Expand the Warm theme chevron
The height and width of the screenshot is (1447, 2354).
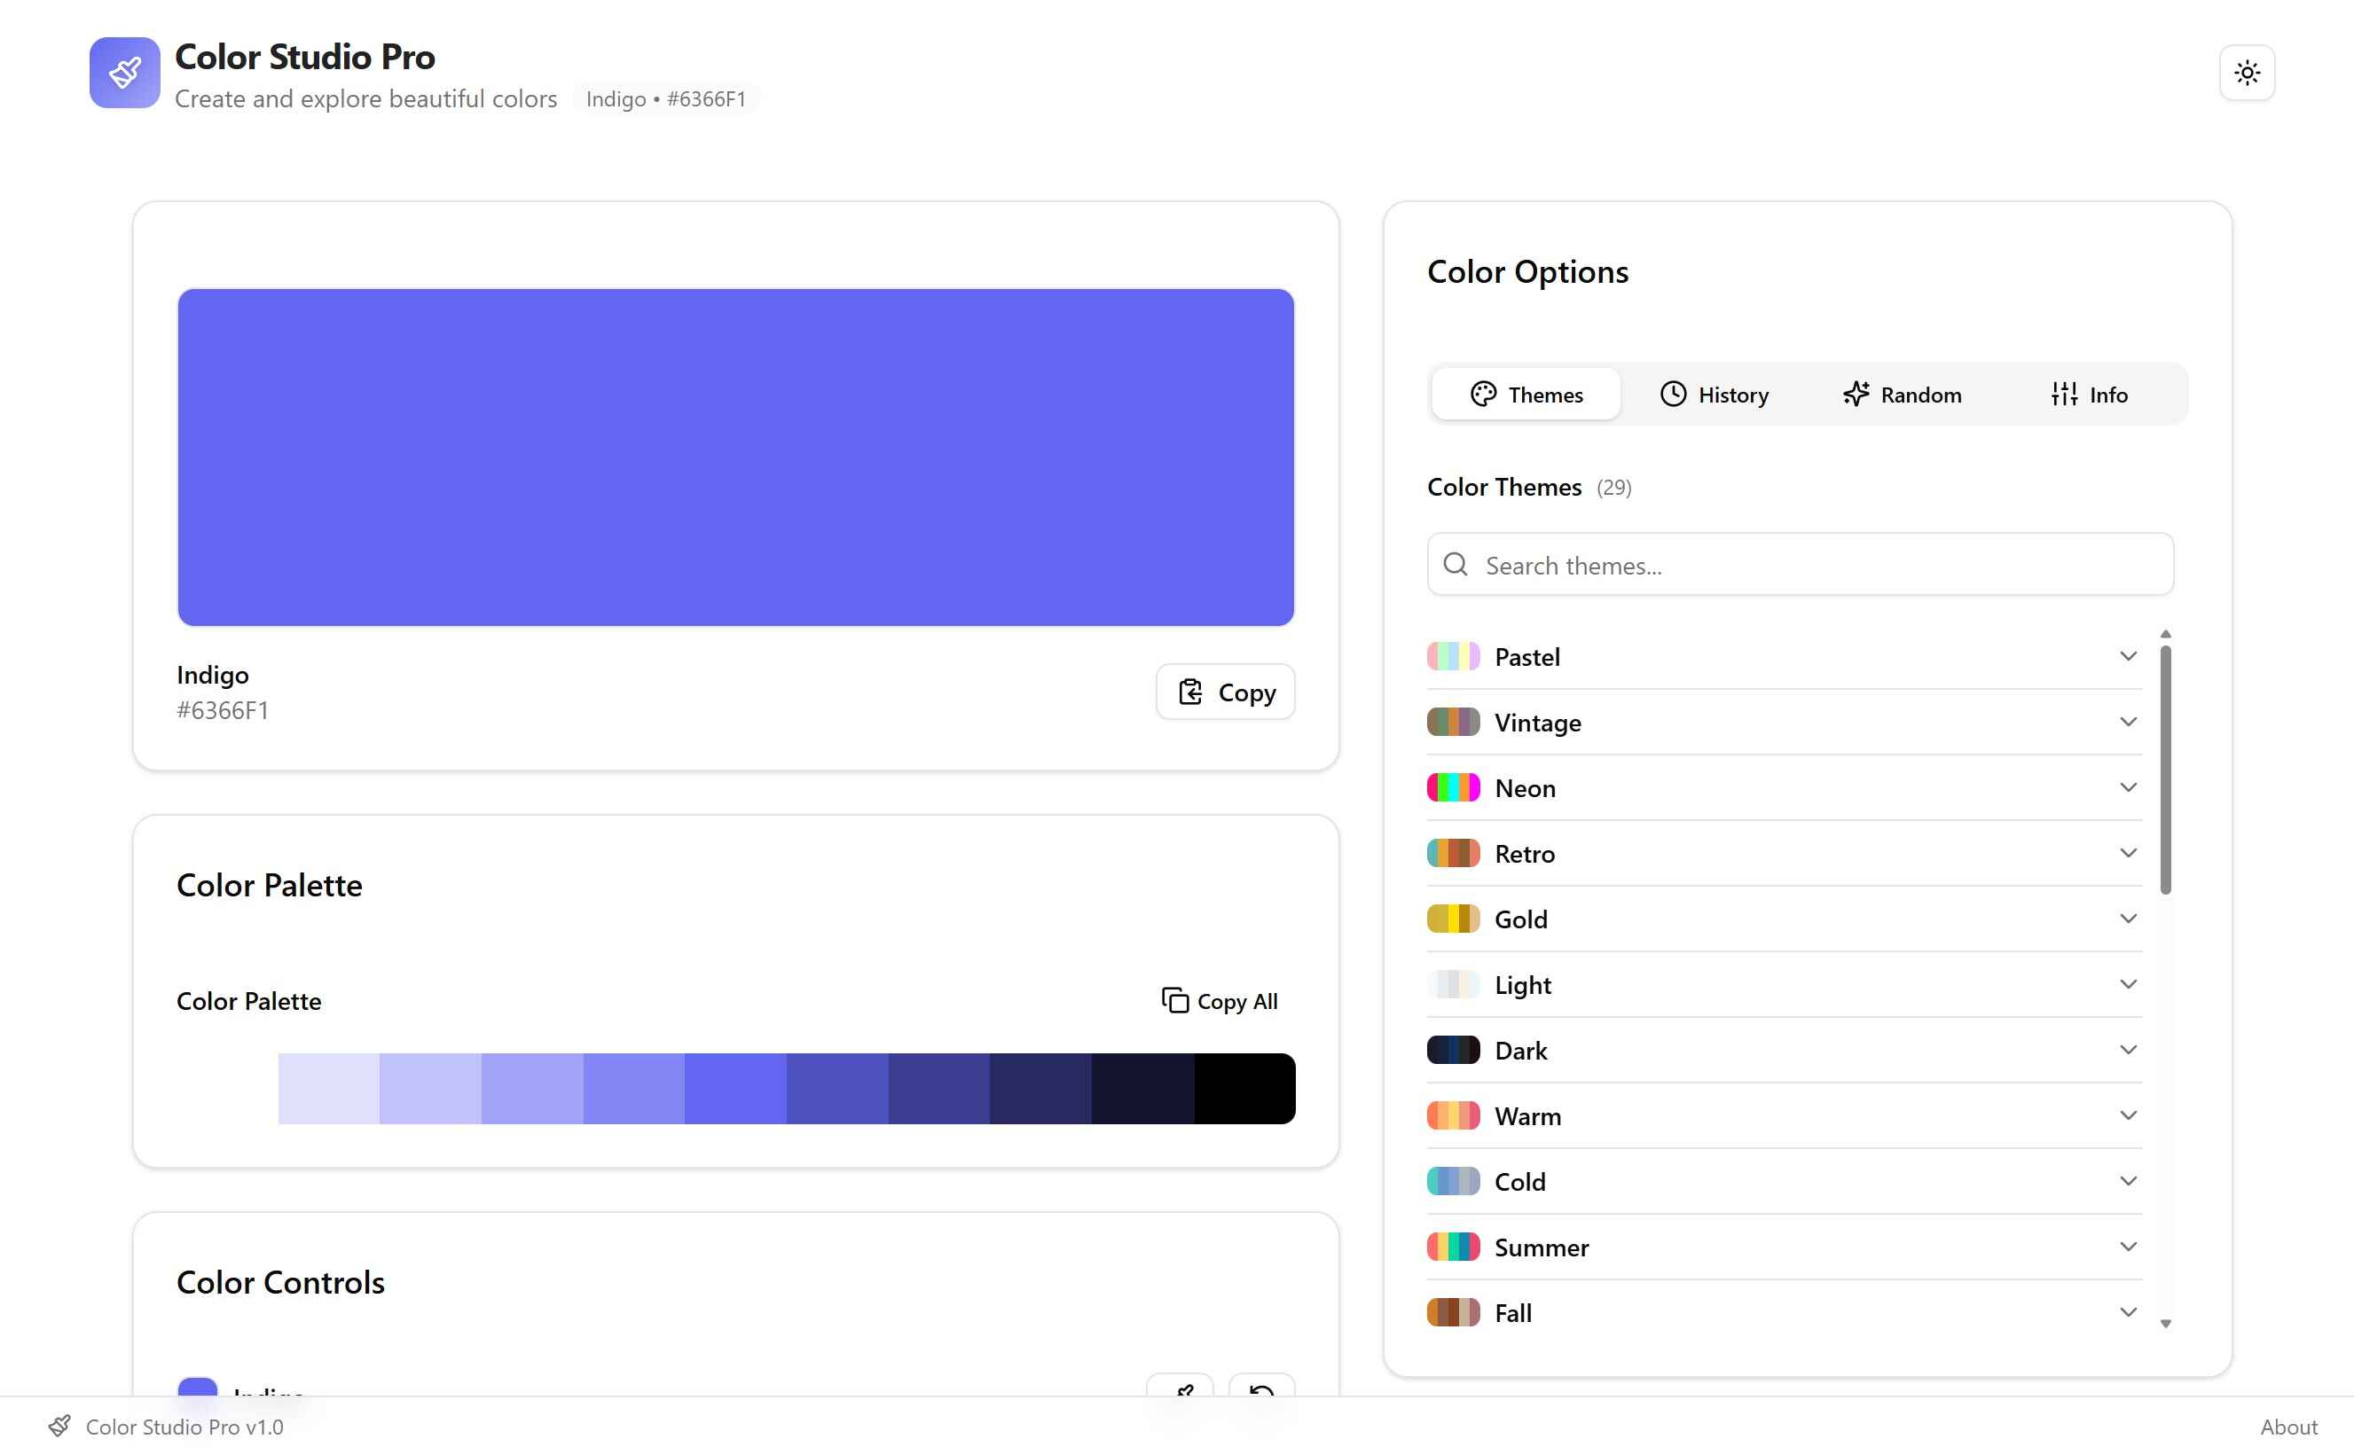pyautogui.click(x=2128, y=1116)
